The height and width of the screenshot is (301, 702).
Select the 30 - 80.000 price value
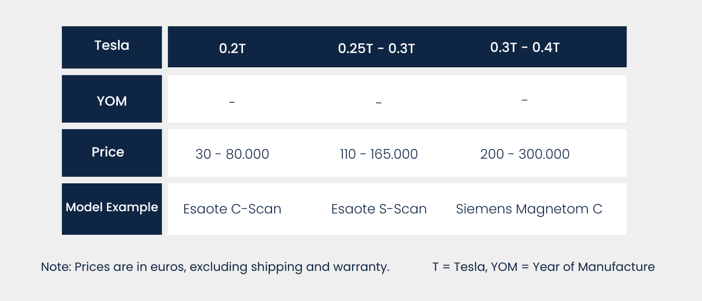tap(233, 154)
